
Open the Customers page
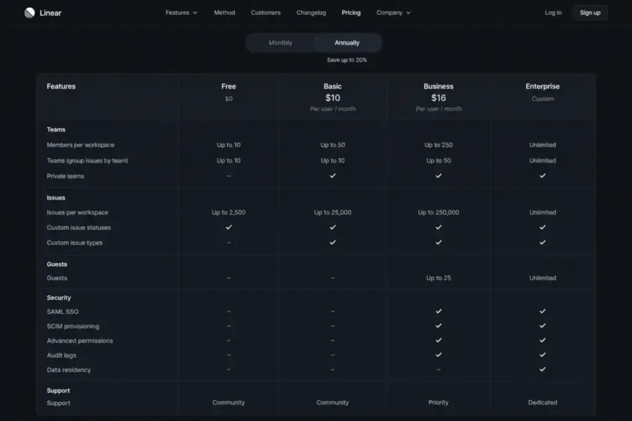pos(265,13)
